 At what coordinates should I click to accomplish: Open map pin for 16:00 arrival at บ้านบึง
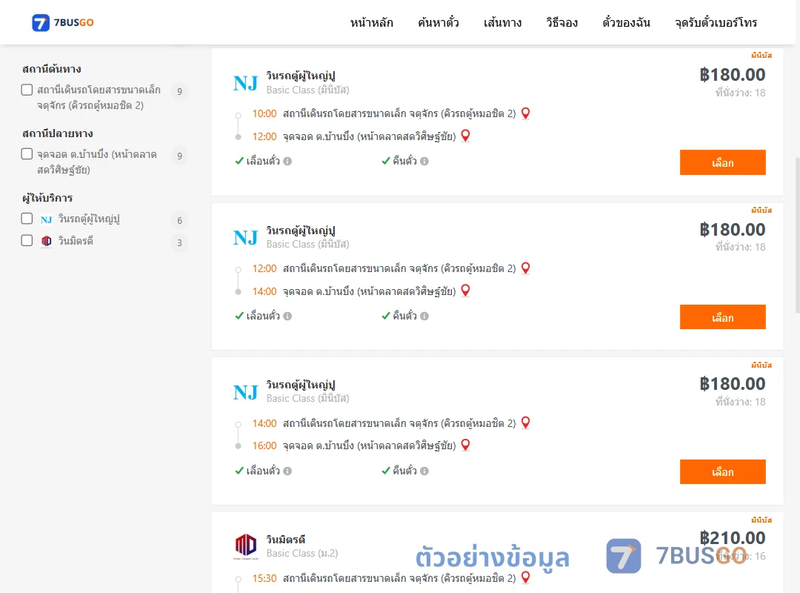coord(465,445)
